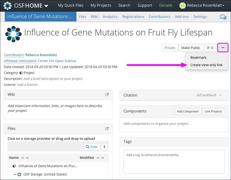Open the Contributors tab
The image size is (231, 180).
159,17
